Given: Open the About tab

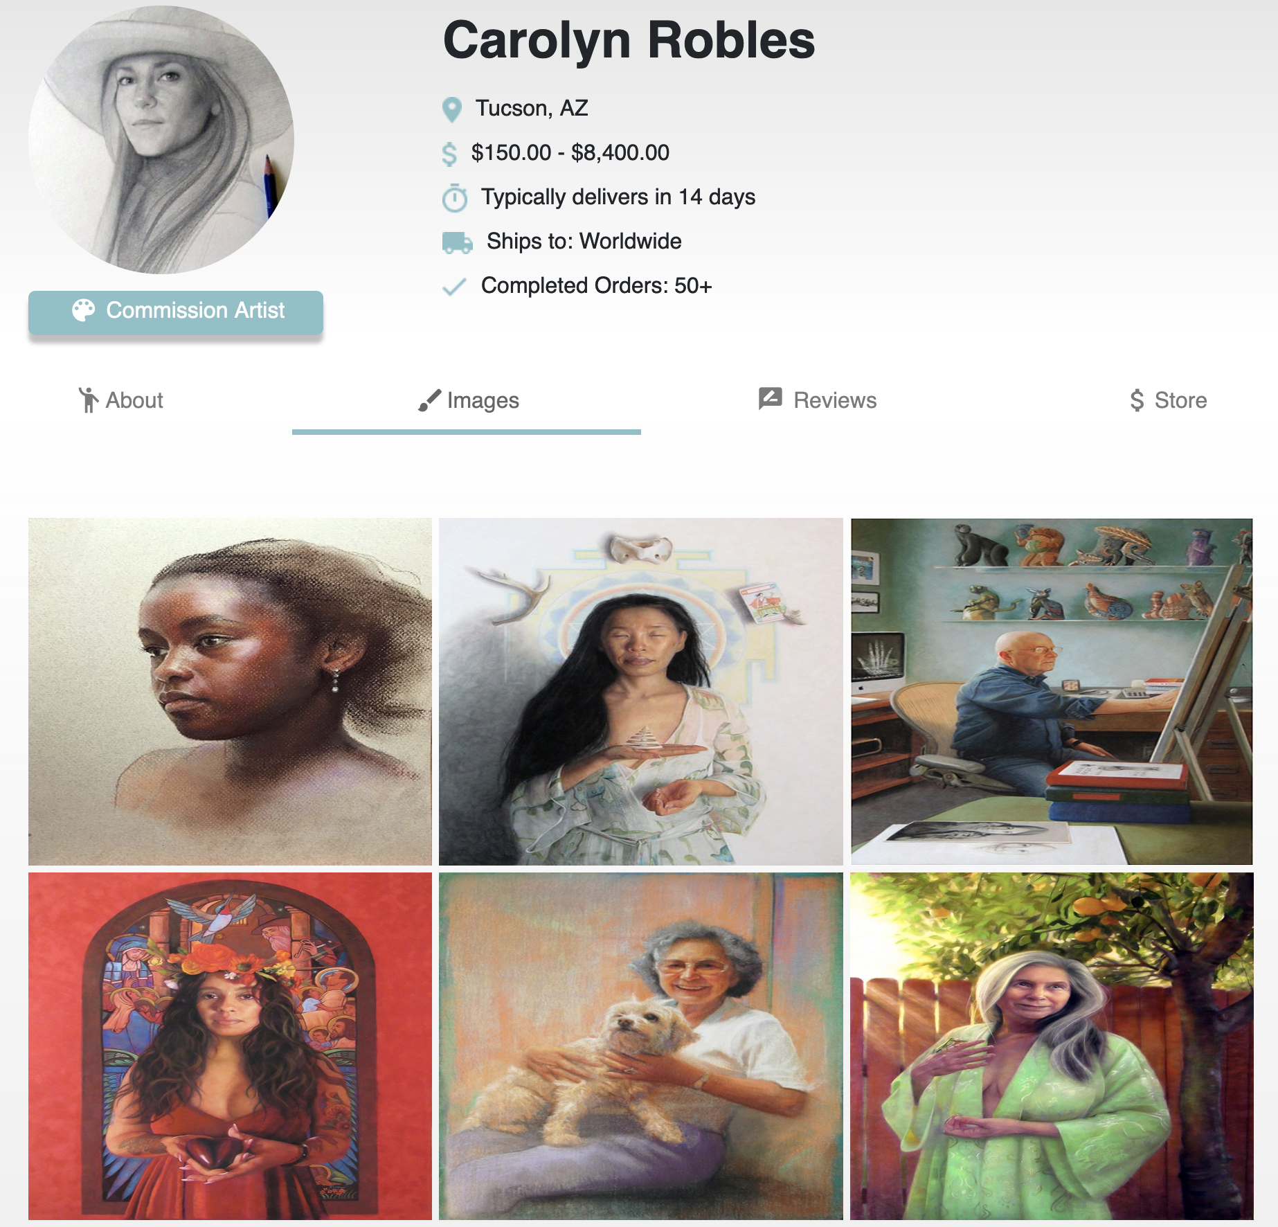Looking at the screenshot, I should coord(120,400).
